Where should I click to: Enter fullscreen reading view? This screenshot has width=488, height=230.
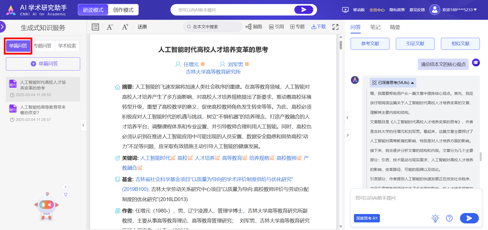[335, 27]
